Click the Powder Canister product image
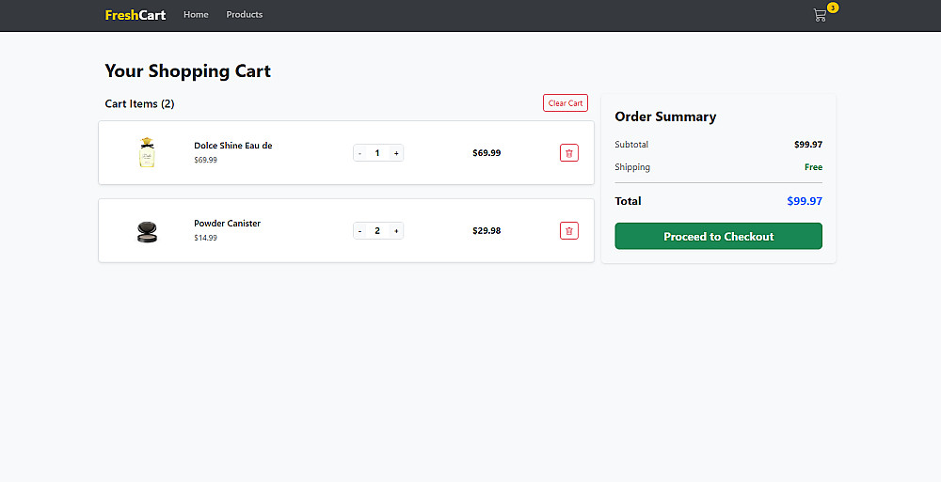This screenshot has height=482, width=941. (x=146, y=231)
